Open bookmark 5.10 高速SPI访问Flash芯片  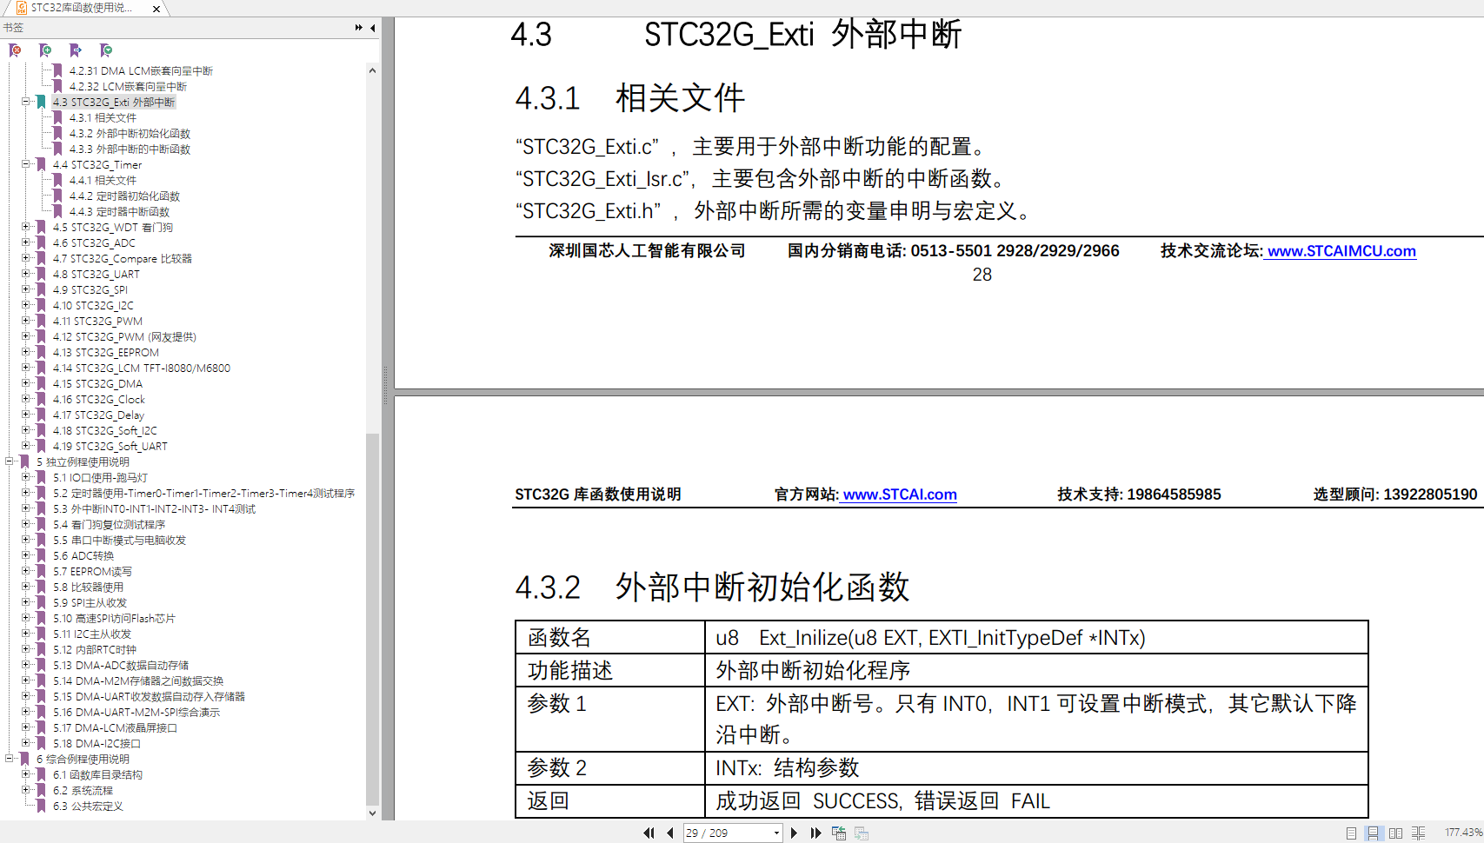pyautogui.click(x=114, y=618)
